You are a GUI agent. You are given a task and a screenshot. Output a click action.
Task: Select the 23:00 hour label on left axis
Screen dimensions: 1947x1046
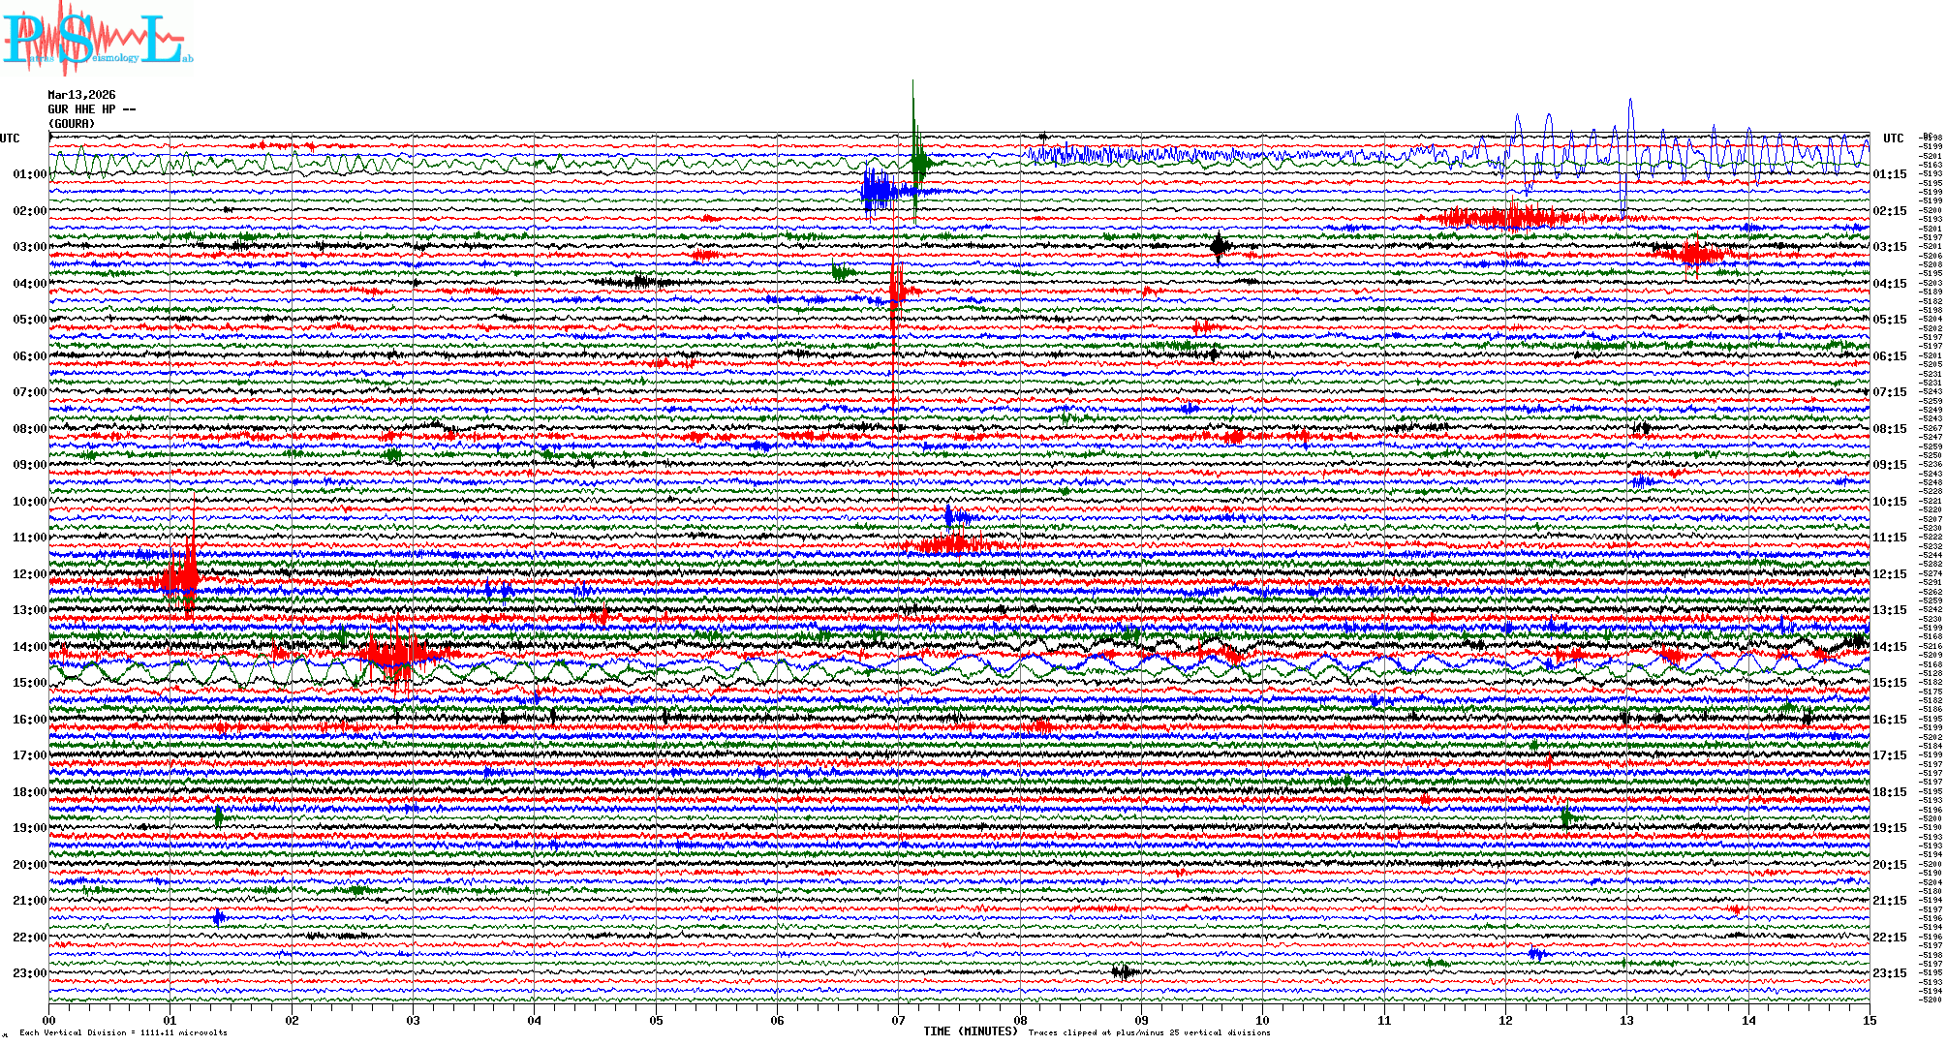pyautogui.click(x=29, y=973)
